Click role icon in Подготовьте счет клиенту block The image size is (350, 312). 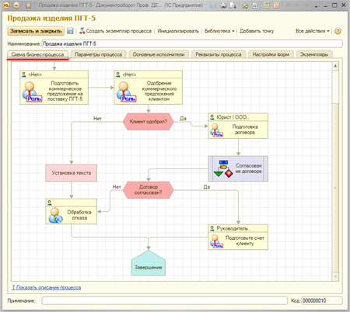[x=216, y=241]
